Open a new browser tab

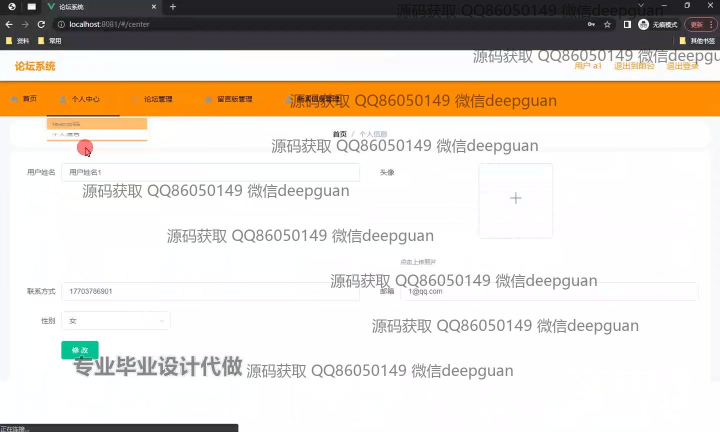tap(173, 7)
